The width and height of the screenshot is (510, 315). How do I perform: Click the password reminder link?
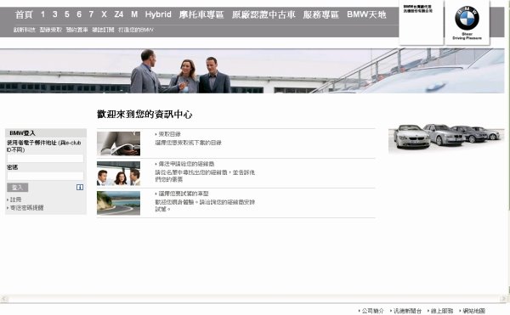tap(26, 208)
